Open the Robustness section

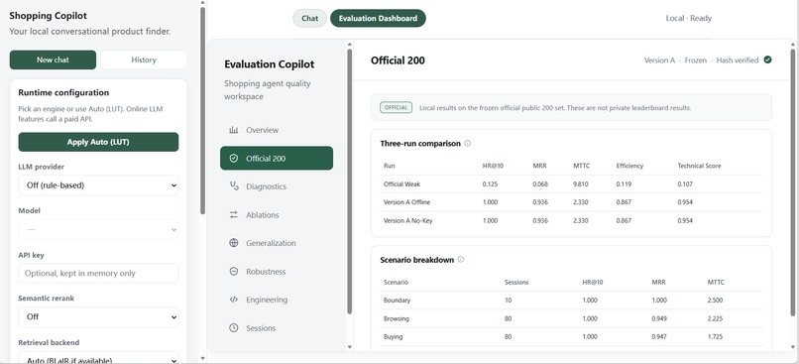point(277,272)
